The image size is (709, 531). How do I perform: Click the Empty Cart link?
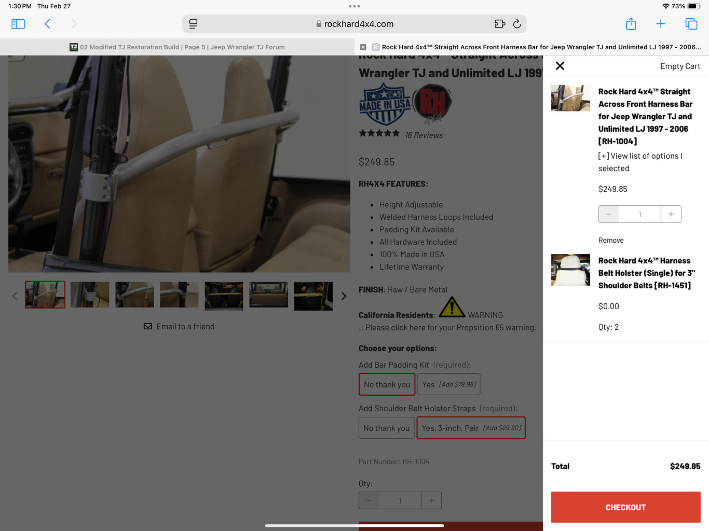(680, 66)
